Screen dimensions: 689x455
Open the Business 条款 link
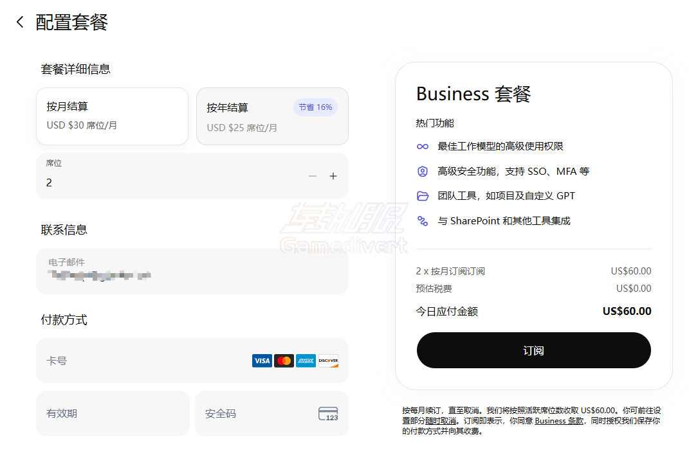(559, 421)
